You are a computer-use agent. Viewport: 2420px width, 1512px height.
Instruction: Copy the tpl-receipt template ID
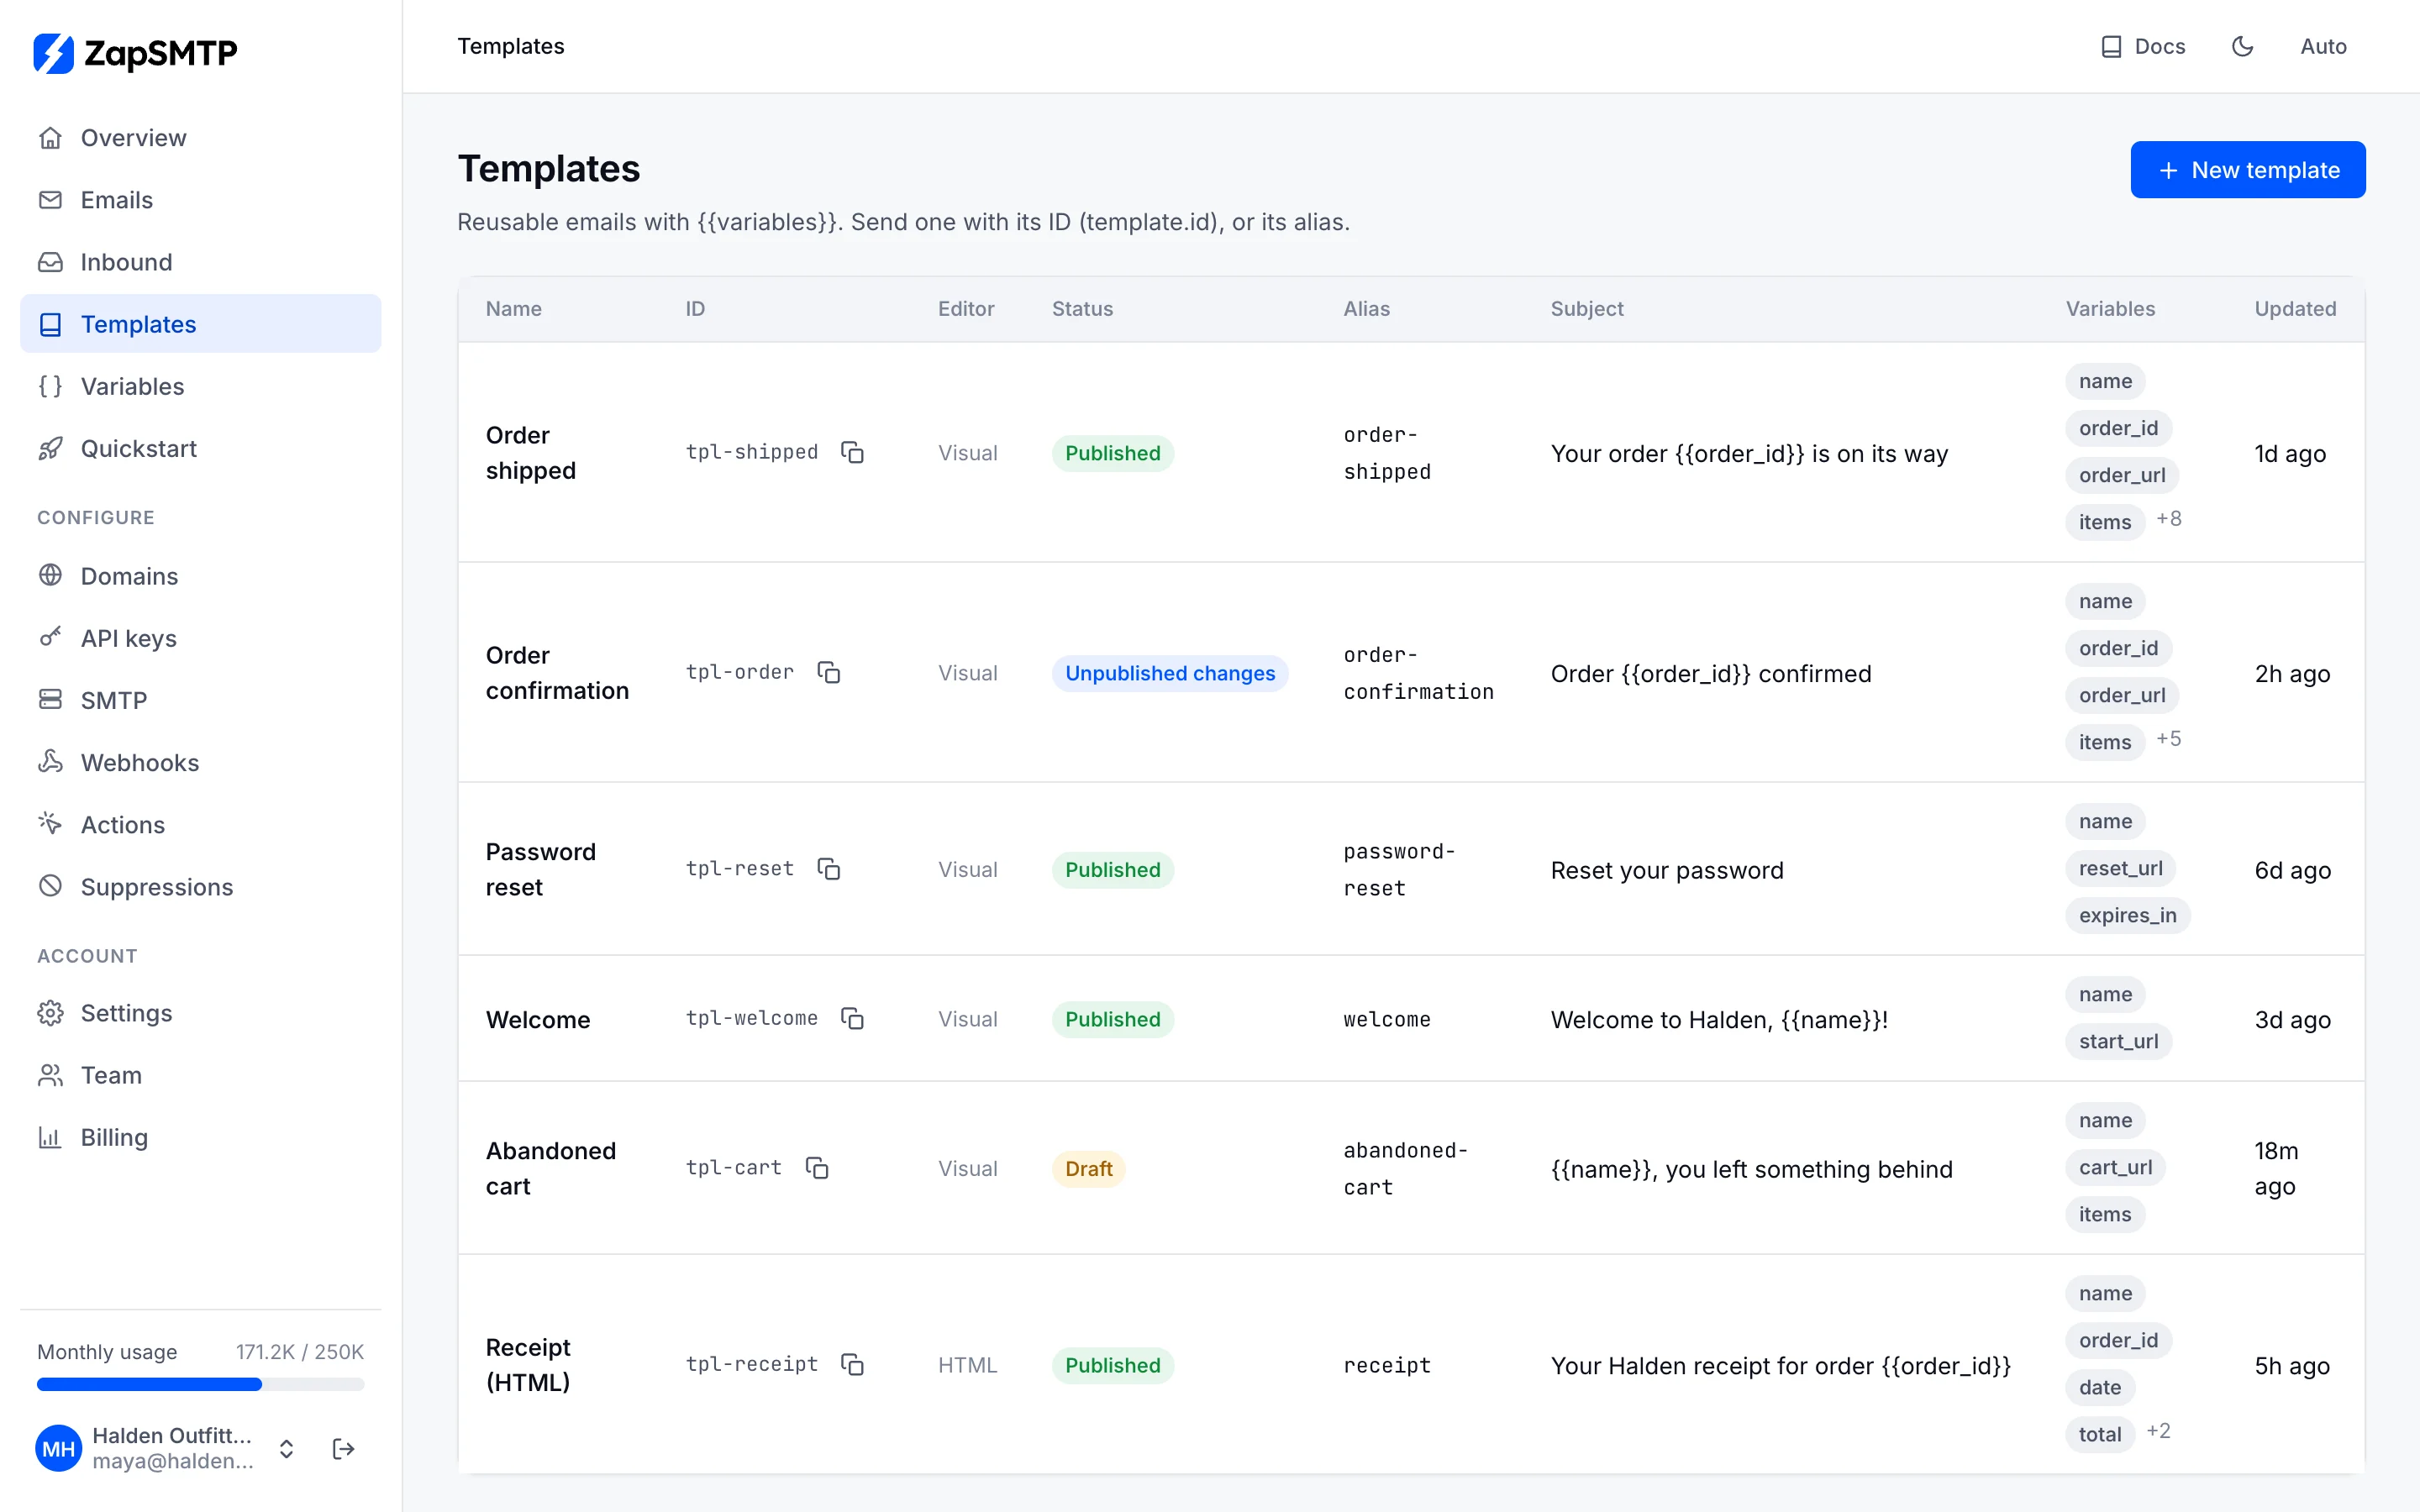(x=852, y=1365)
